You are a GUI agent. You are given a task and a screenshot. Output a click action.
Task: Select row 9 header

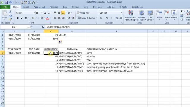pos(2,64)
